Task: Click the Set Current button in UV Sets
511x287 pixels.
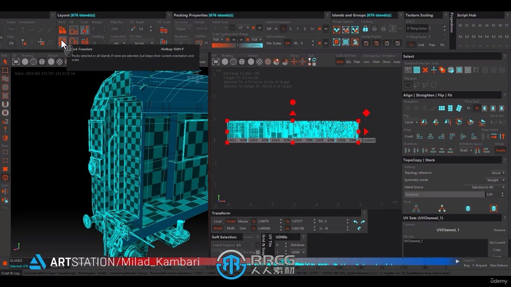Action: coord(497,242)
